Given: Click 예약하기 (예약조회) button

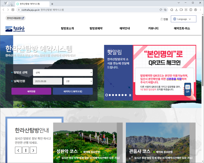Looking at the screenshot, I should 73,91.
